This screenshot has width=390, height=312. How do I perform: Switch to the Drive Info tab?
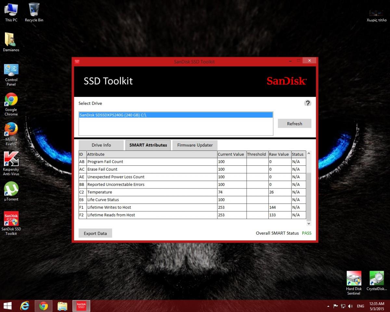pos(101,145)
